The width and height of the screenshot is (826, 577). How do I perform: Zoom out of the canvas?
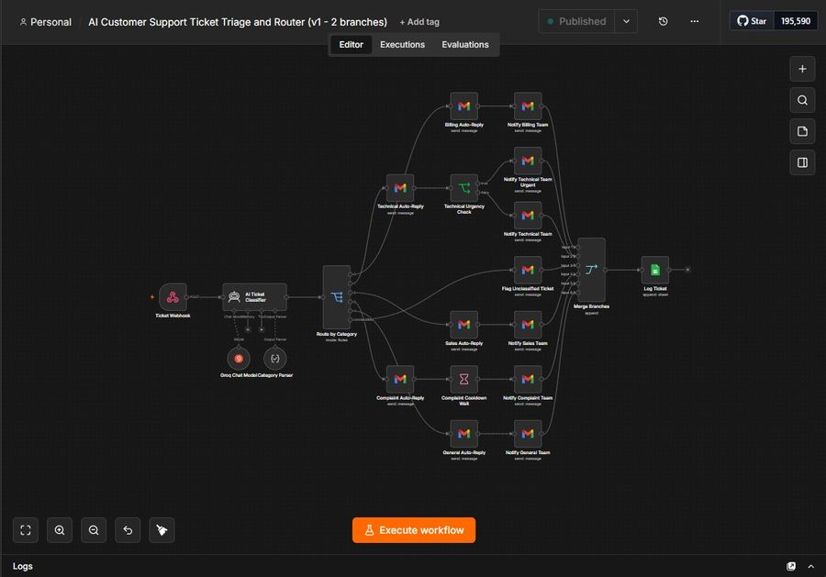94,530
